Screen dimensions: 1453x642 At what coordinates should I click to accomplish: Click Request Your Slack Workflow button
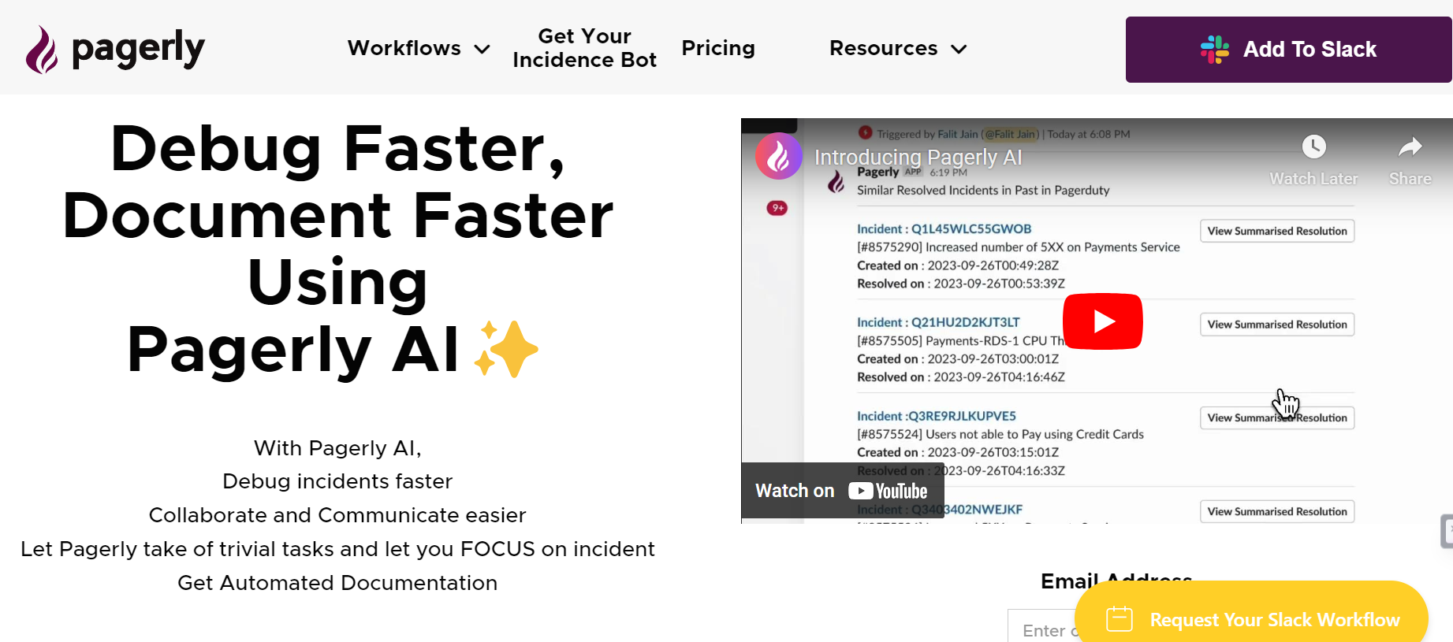coord(1252,618)
